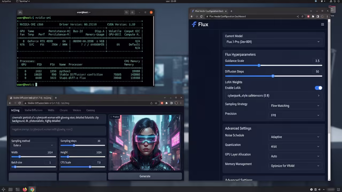Open Memory Management Optimize for VRAM dropdown
Screen dimensions: 342x192
pyautogui.click(x=295, y=166)
